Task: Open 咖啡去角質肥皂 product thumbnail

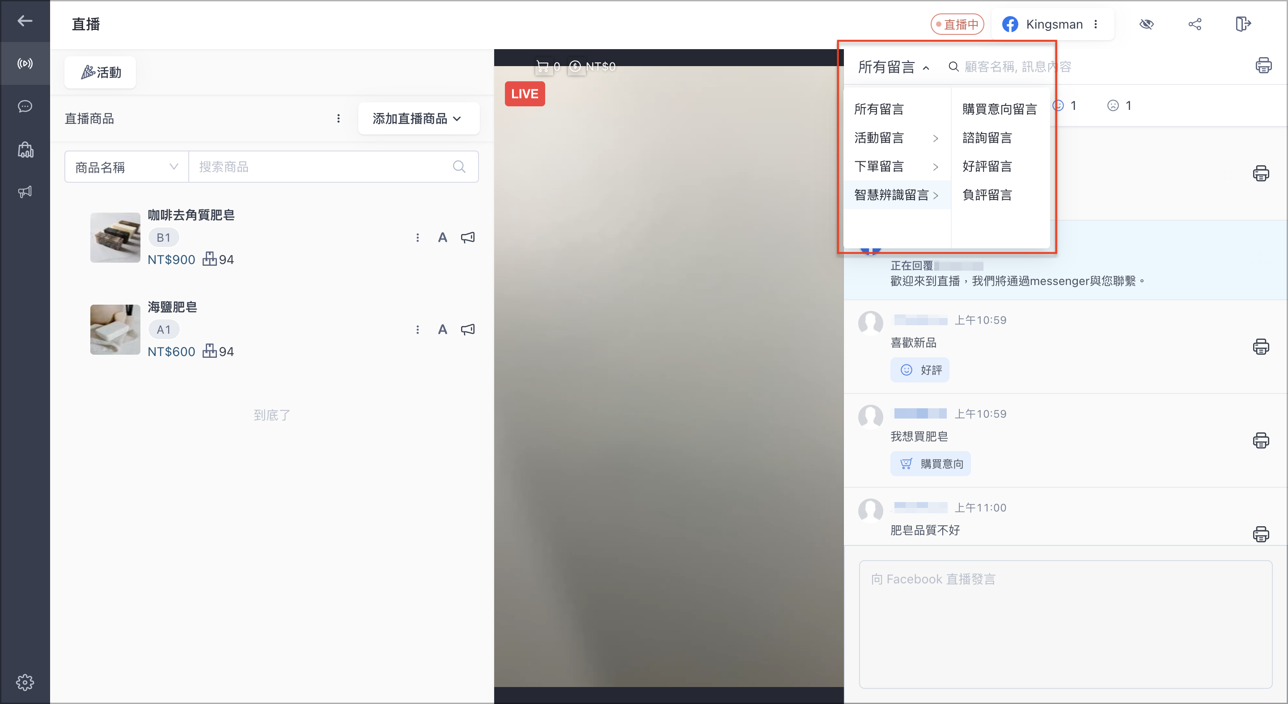Action: pos(115,238)
